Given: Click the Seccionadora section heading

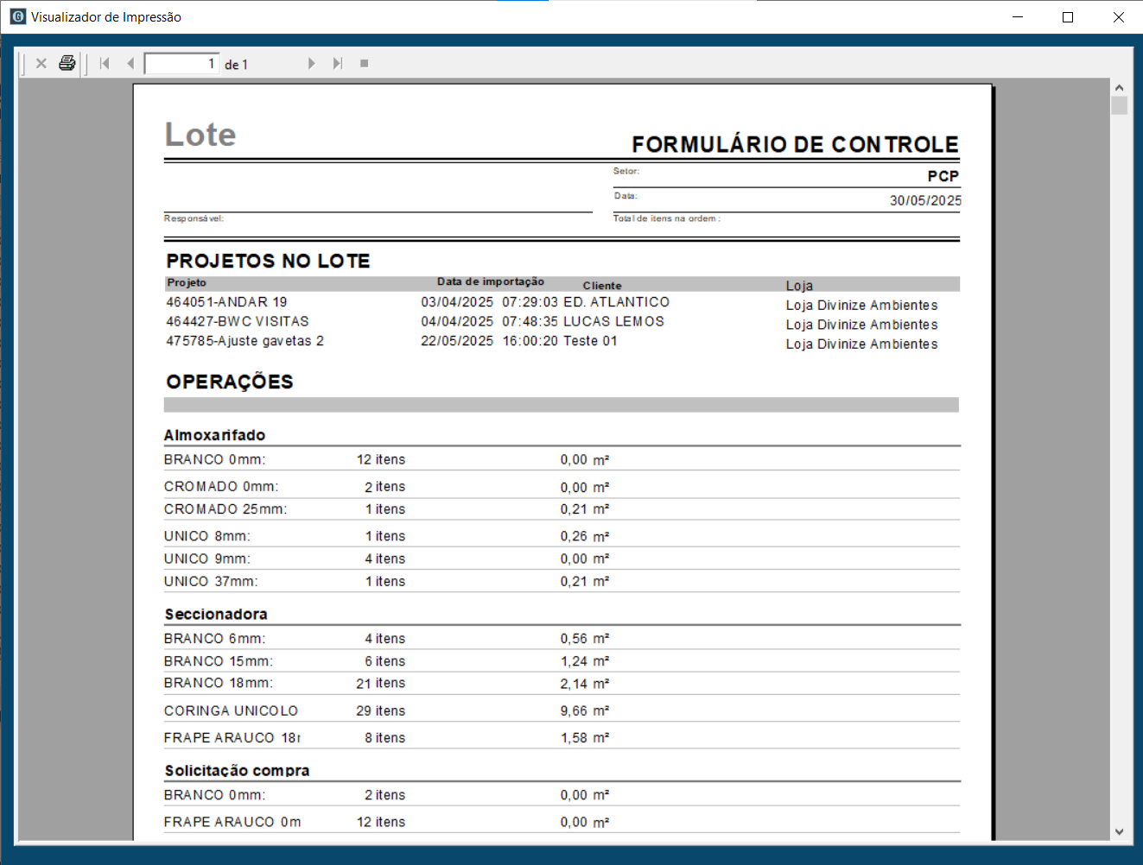Looking at the screenshot, I should [216, 614].
